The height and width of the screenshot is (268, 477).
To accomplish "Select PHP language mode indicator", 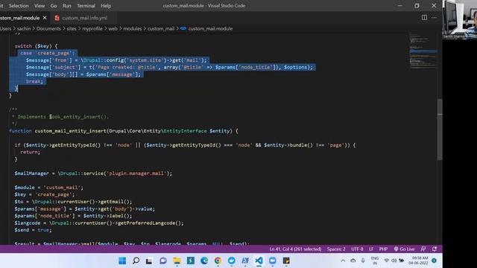I will tap(383, 249).
